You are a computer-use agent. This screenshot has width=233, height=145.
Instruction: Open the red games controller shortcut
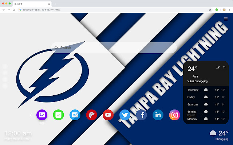pos(91,115)
